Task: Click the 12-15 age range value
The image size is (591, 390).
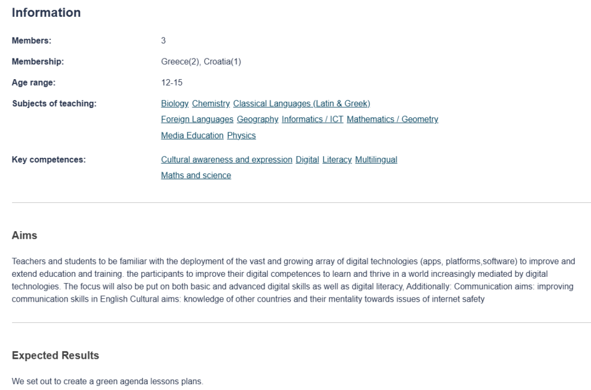Action: point(171,83)
